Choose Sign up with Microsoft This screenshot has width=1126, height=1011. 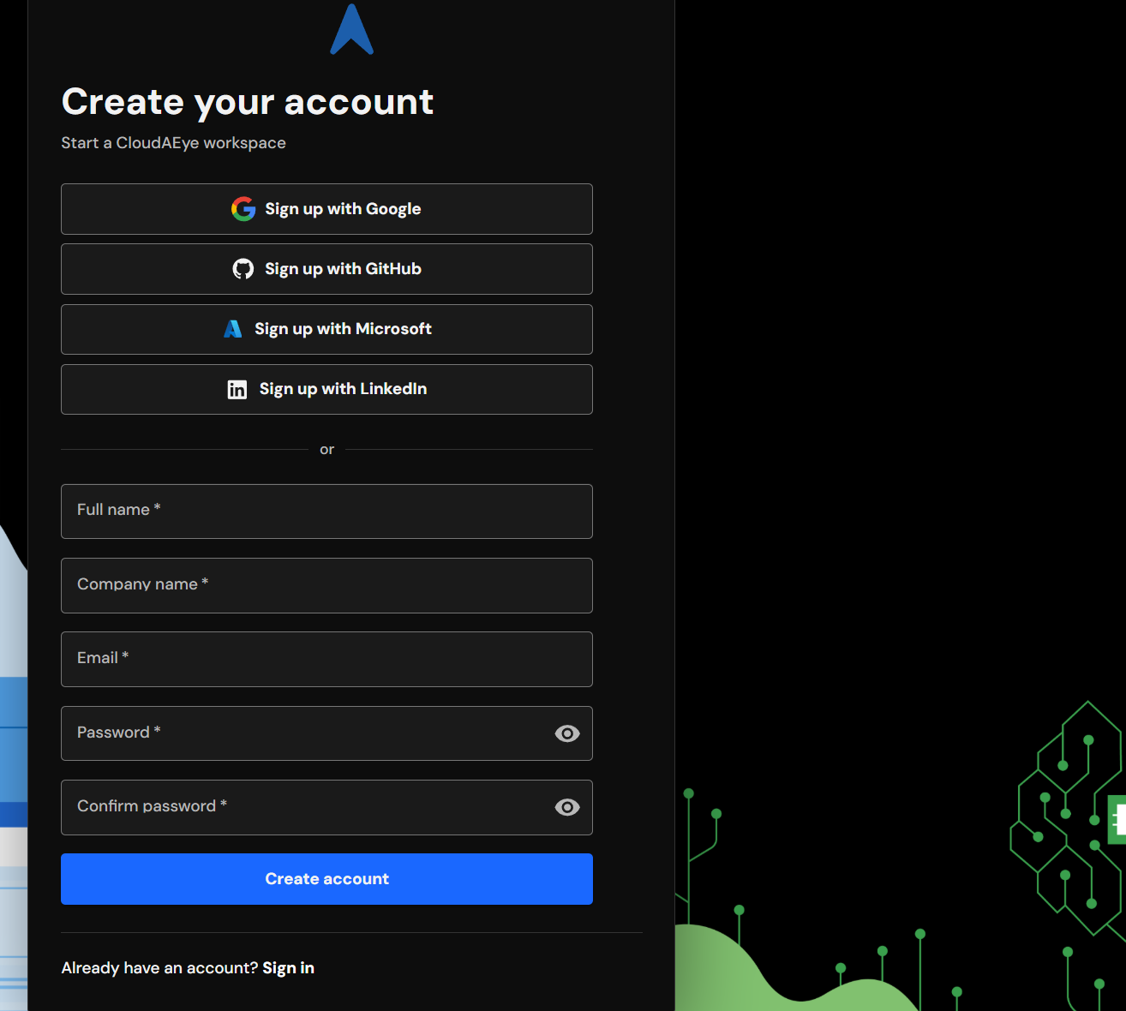(x=326, y=329)
